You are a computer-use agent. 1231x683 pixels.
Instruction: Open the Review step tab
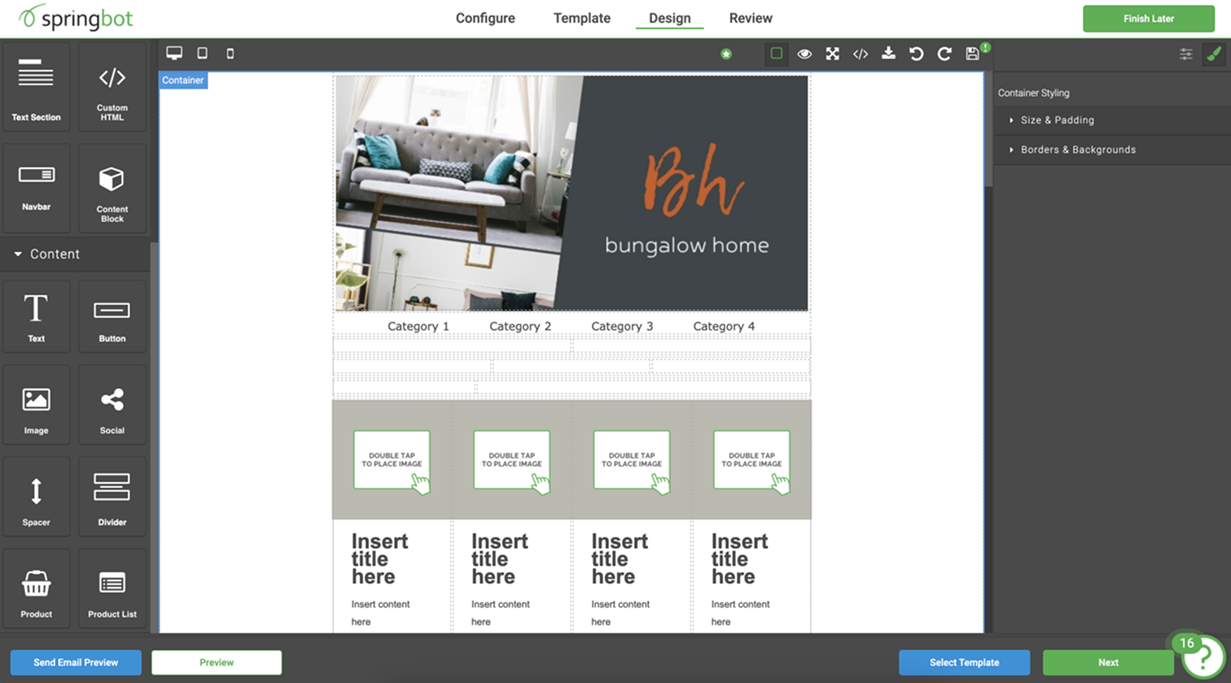click(751, 18)
